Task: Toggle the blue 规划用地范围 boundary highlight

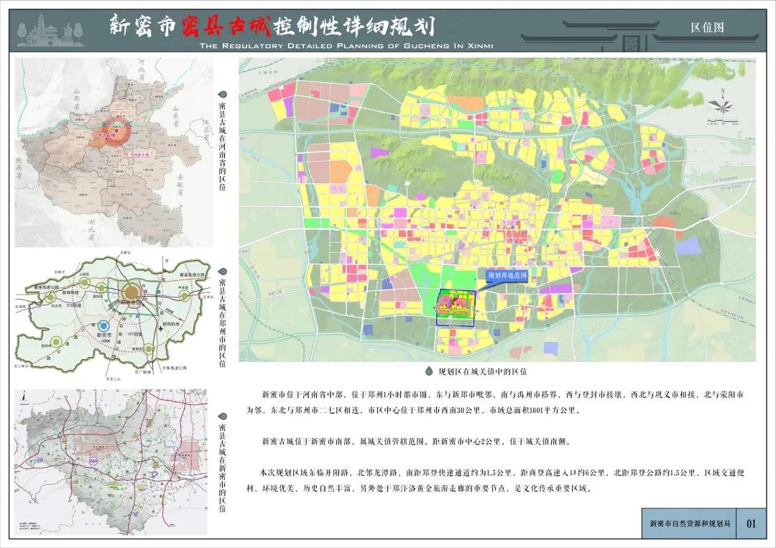Action: point(456,309)
